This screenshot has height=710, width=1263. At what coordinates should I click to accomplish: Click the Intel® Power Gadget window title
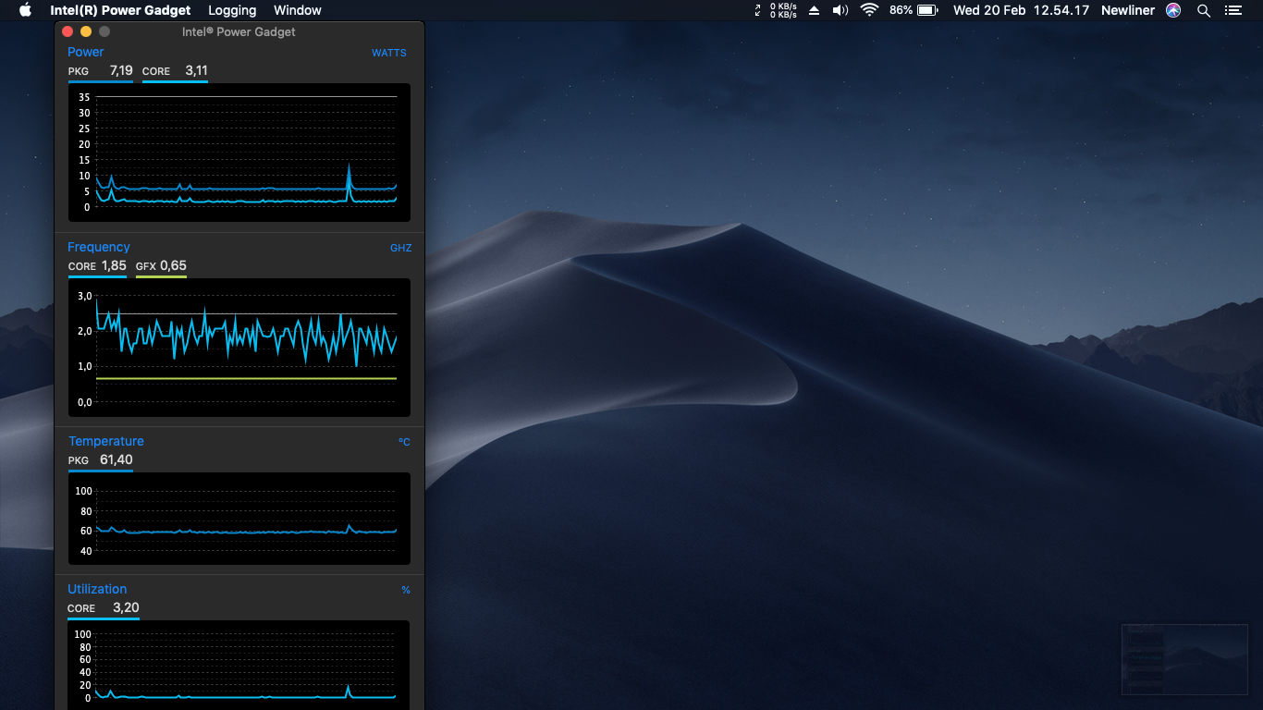coord(239,31)
